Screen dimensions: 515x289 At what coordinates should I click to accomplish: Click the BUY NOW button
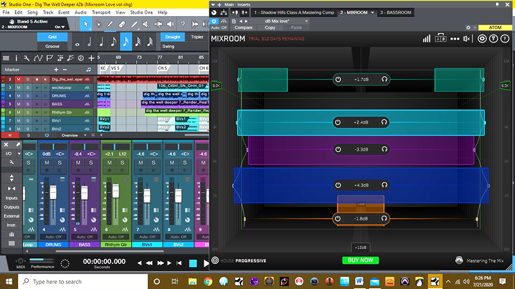click(x=360, y=260)
